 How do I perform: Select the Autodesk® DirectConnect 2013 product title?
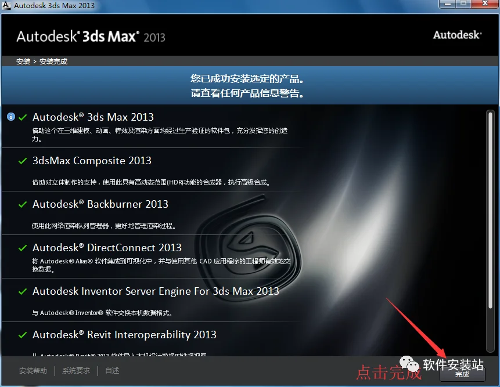[107, 248]
